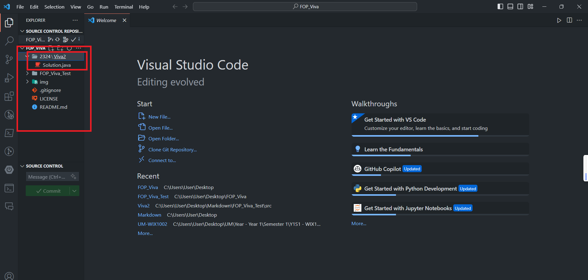Viewport: 588px width, 280px height.
Task: Open Learn the Fundamentals walkthrough
Action: [x=440, y=149]
